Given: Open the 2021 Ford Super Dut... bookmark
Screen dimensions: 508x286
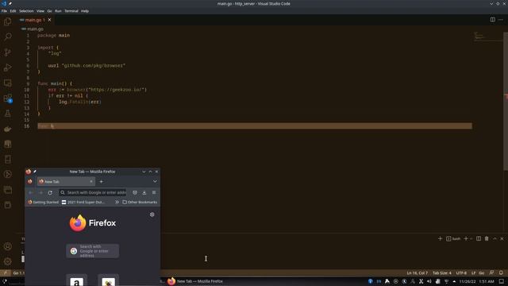Looking at the screenshot, I should point(83,202).
